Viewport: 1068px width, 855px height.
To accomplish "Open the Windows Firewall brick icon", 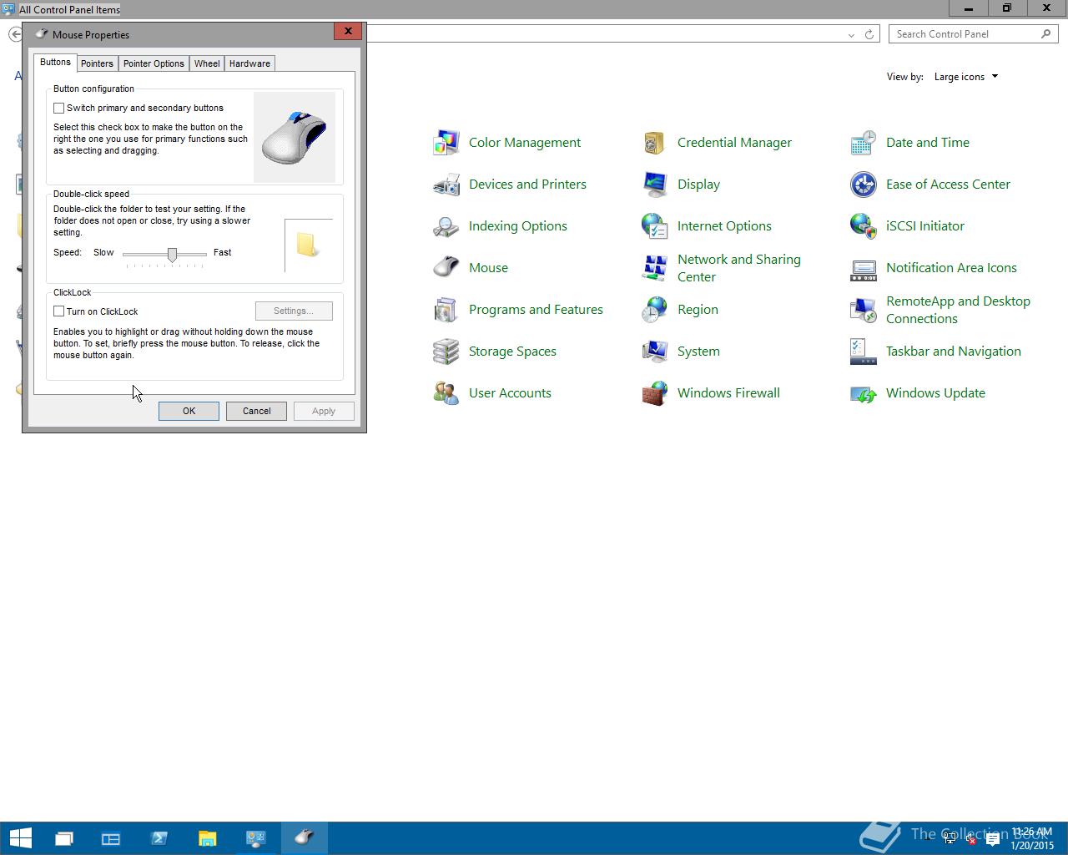I will click(x=655, y=393).
